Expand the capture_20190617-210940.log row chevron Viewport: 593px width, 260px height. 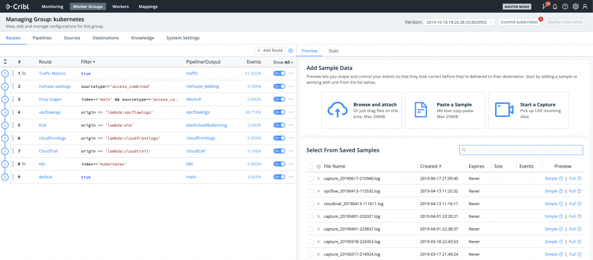[319, 179]
